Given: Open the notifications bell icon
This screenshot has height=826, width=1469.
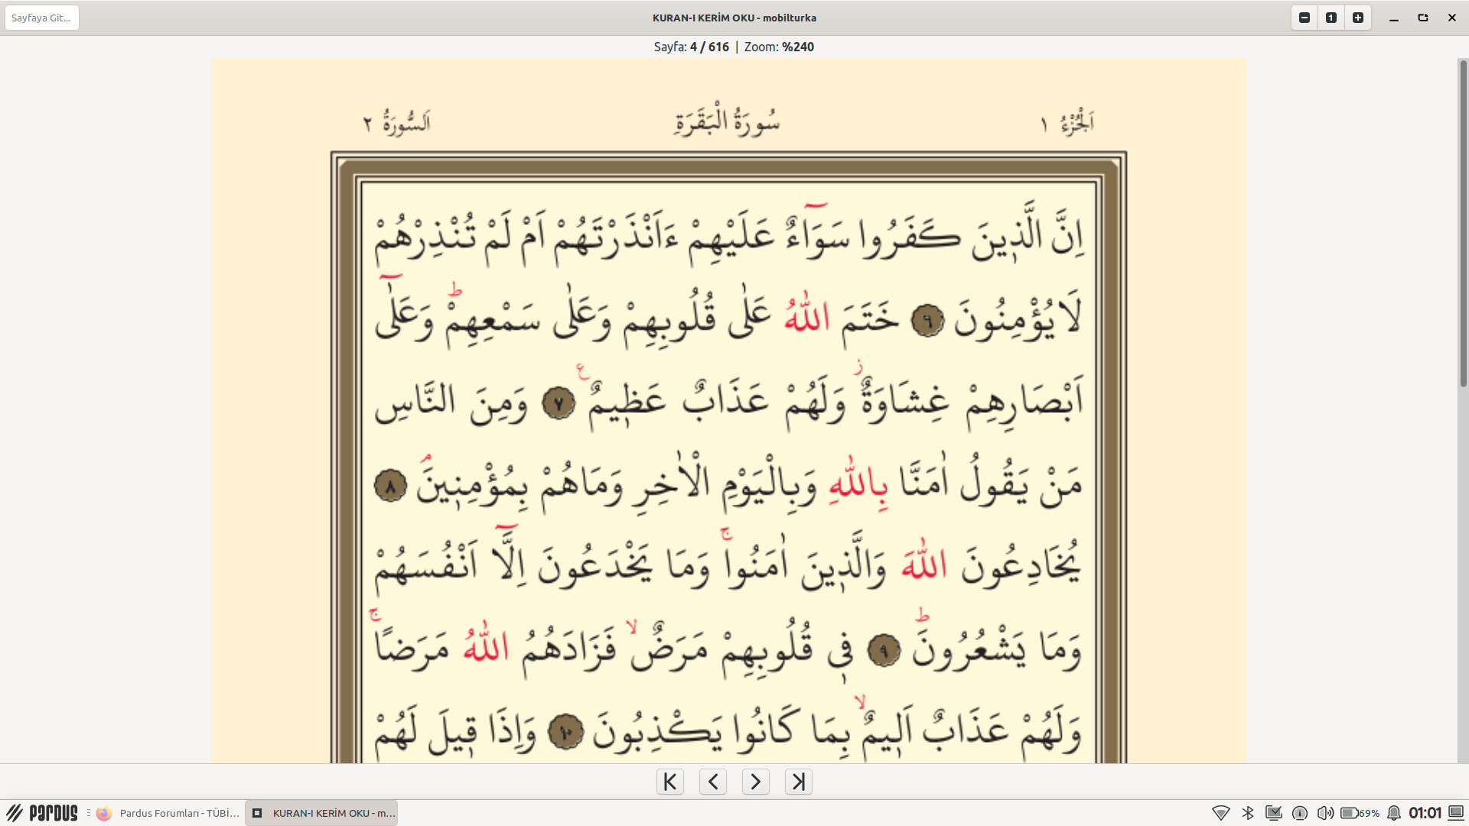Looking at the screenshot, I should pyautogui.click(x=1394, y=813).
